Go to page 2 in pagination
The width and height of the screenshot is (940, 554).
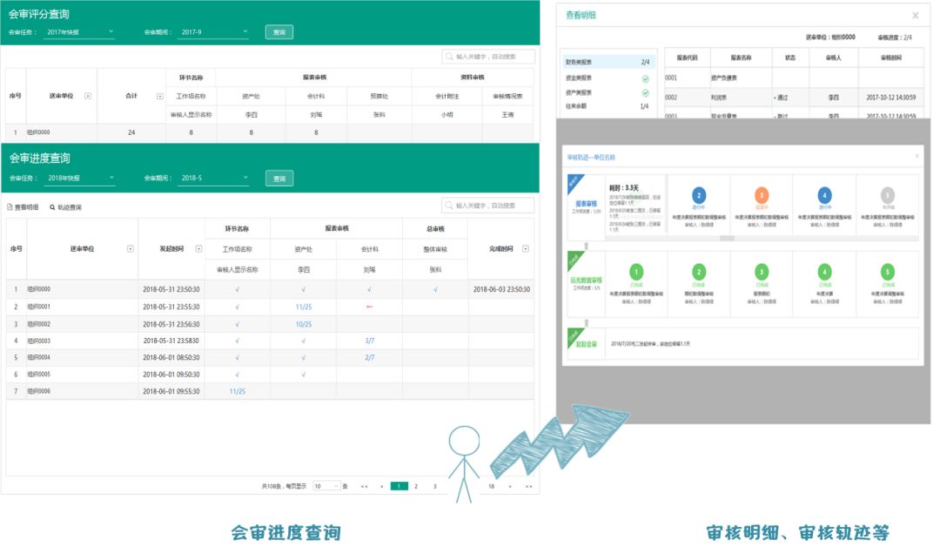tap(416, 486)
